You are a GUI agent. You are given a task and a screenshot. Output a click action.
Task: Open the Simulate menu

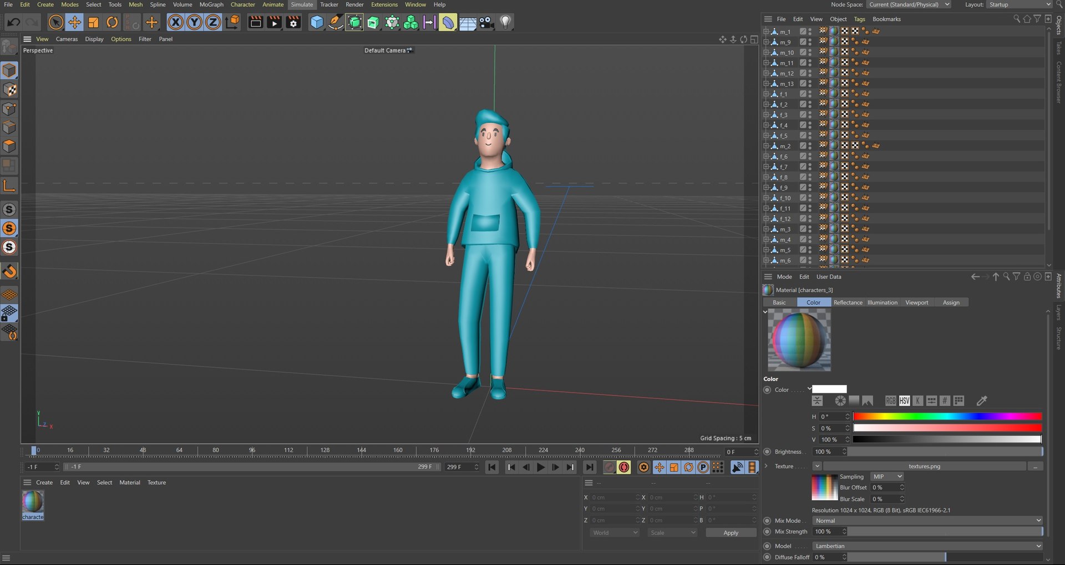(302, 4)
